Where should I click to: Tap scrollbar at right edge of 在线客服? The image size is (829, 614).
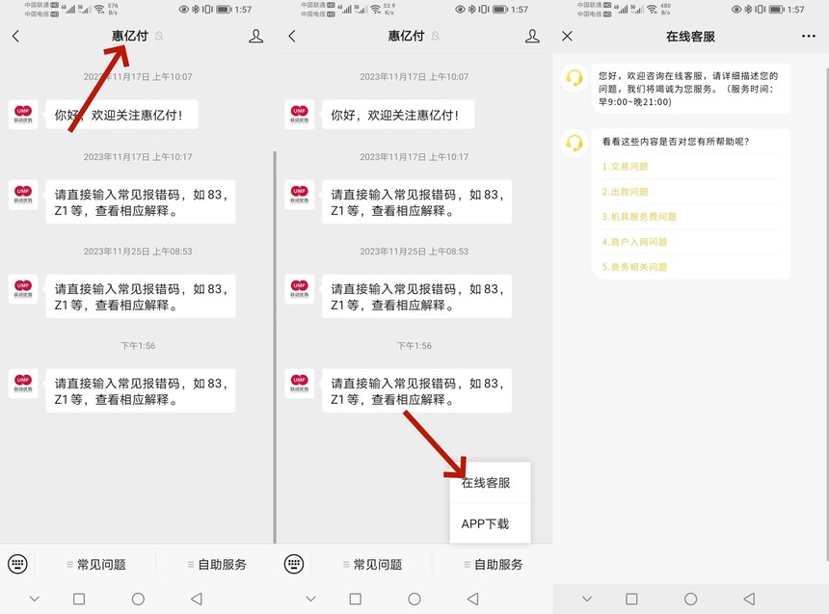pos(827,314)
